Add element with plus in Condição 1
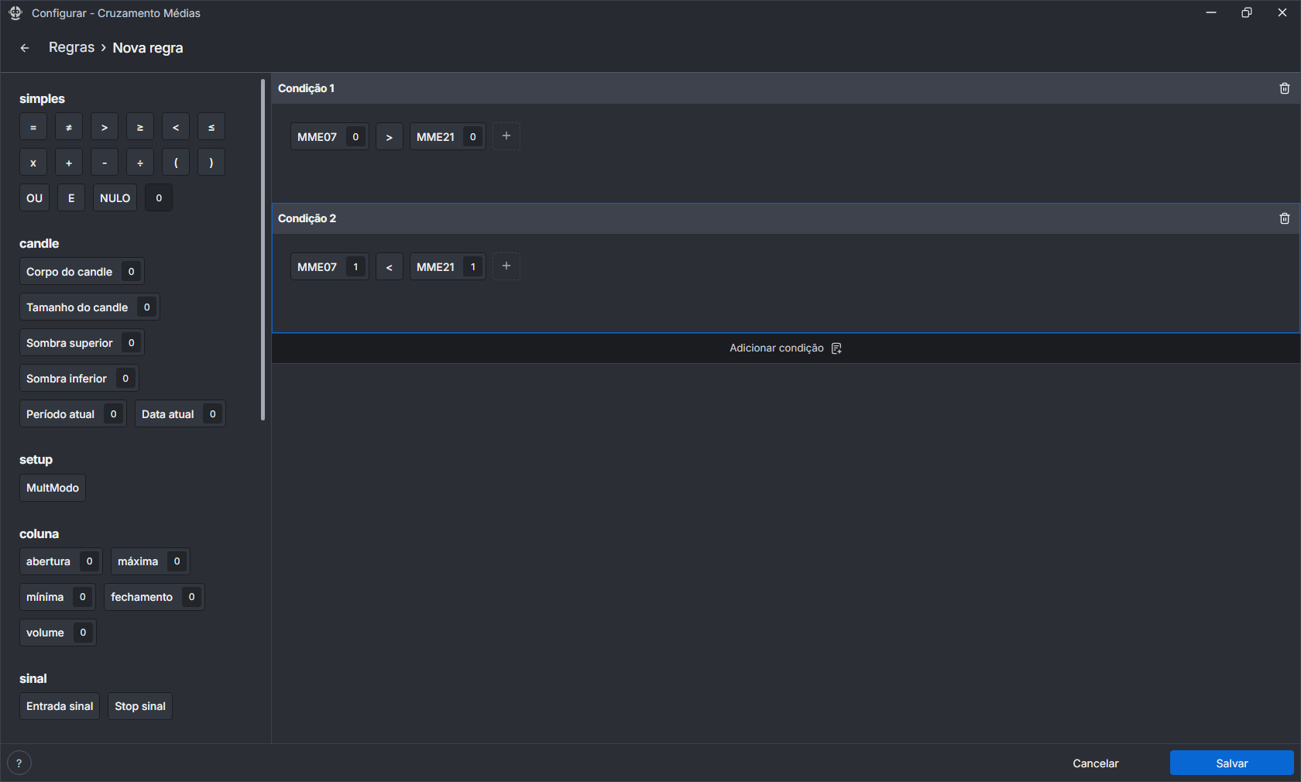Viewport: 1301px width, 782px height. 506,136
